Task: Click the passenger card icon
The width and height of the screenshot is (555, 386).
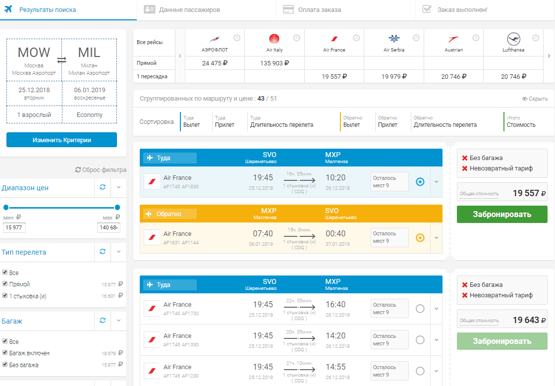Action: click(x=149, y=9)
